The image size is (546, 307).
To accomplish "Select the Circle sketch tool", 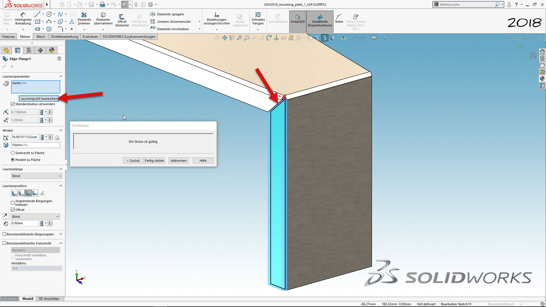I will point(49,14).
